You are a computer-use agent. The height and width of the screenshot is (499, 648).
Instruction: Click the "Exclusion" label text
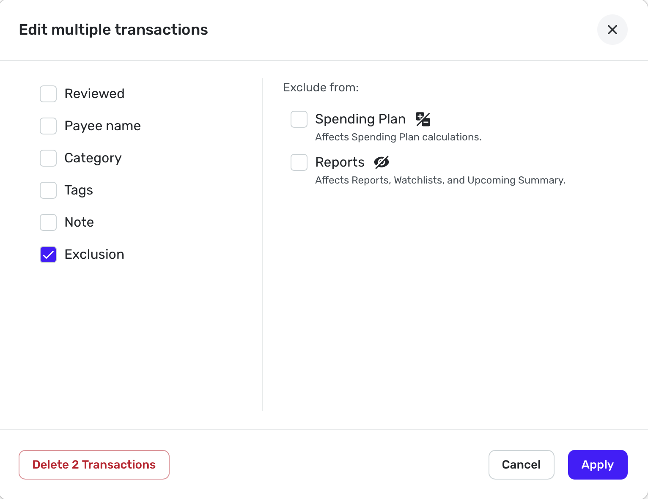pyautogui.click(x=94, y=255)
